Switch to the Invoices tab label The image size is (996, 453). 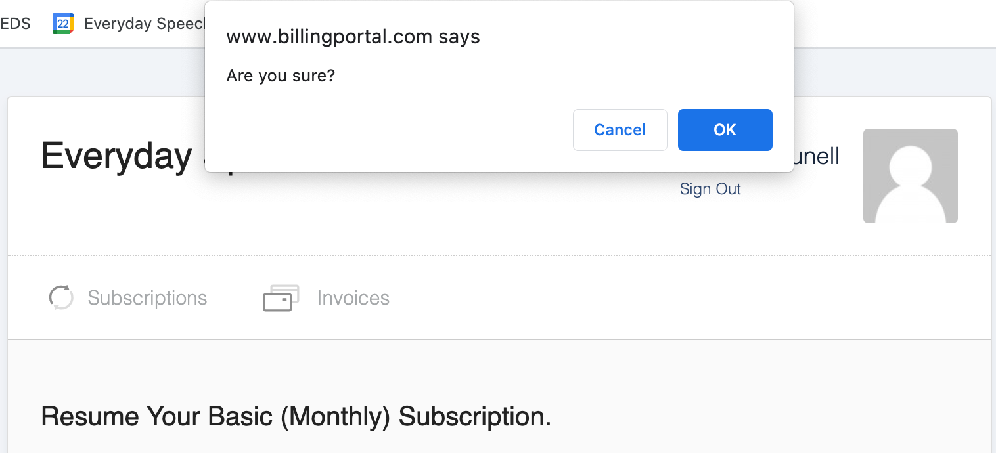pos(353,298)
